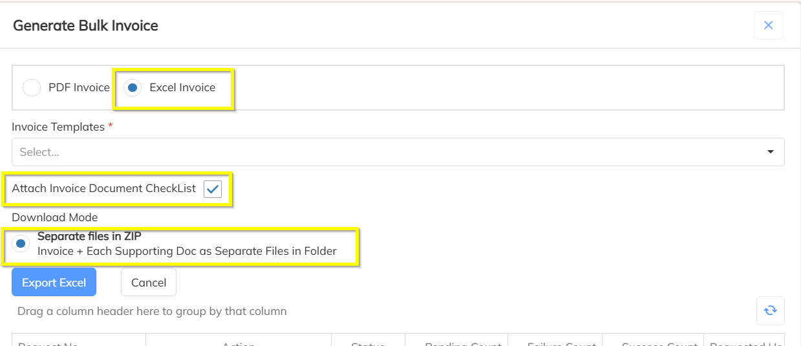
Task: Open the Invoice Templates Select field
Action: tap(398, 152)
